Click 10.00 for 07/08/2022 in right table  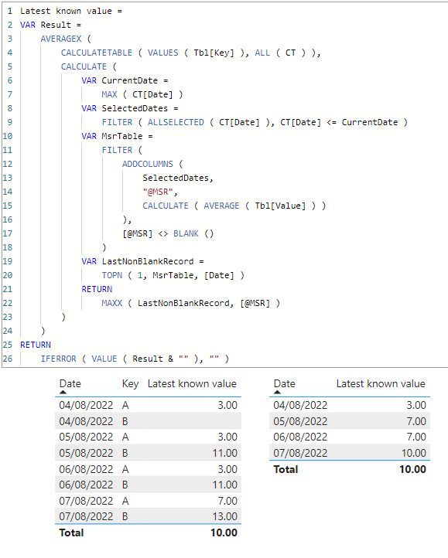414,453
